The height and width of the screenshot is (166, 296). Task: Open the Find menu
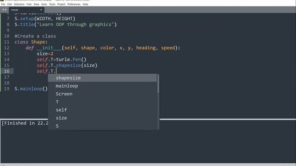29,4
